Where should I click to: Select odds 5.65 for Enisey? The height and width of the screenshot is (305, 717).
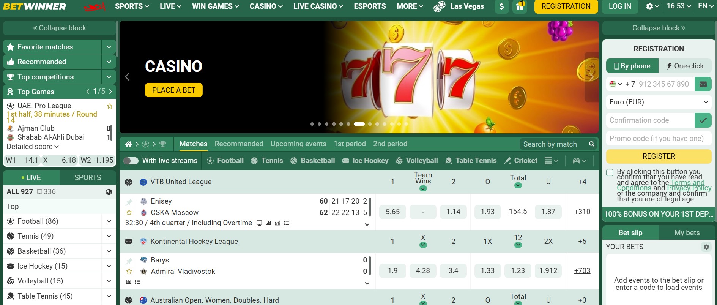(x=392, y=212)
